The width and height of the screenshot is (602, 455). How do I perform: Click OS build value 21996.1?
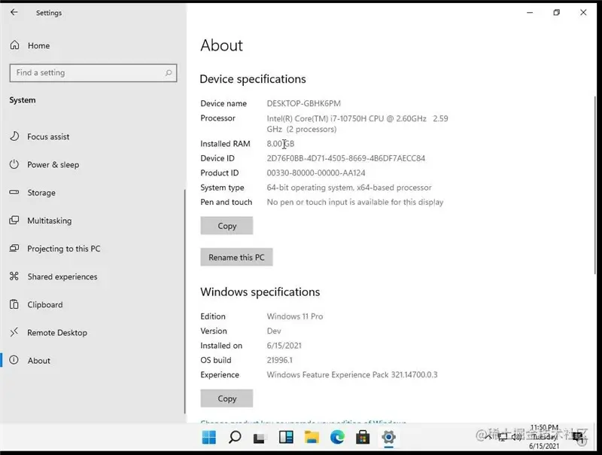click(x=279, y=360)
